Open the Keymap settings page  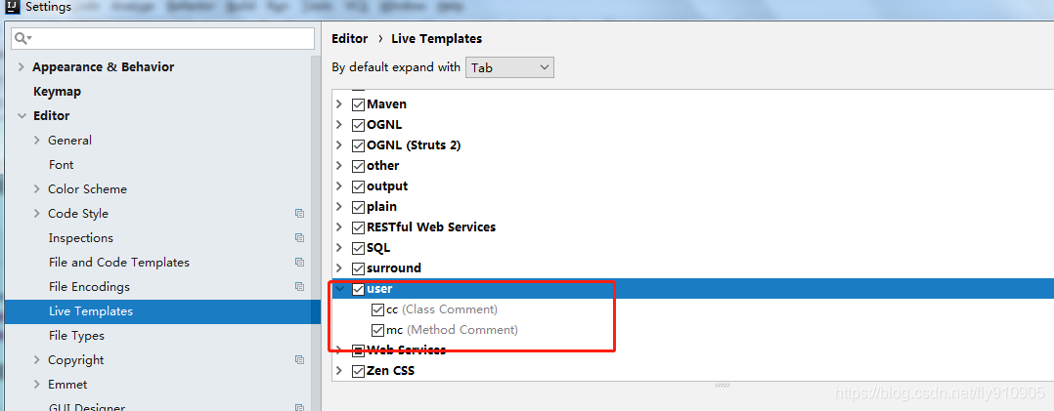tap(57, 92)
